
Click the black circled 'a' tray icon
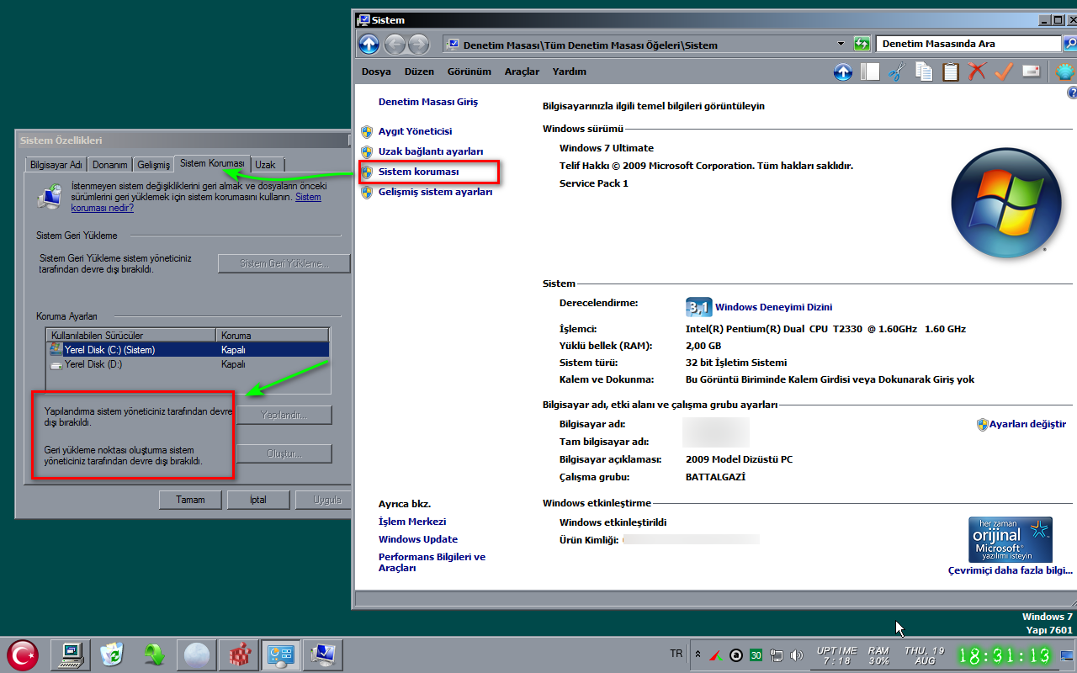point(735,655)
